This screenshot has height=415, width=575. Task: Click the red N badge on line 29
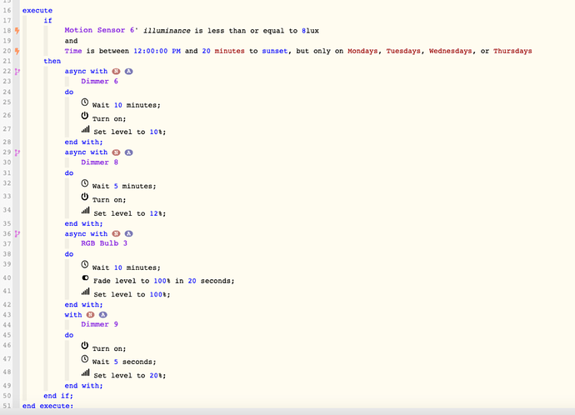tap(116, 152)
